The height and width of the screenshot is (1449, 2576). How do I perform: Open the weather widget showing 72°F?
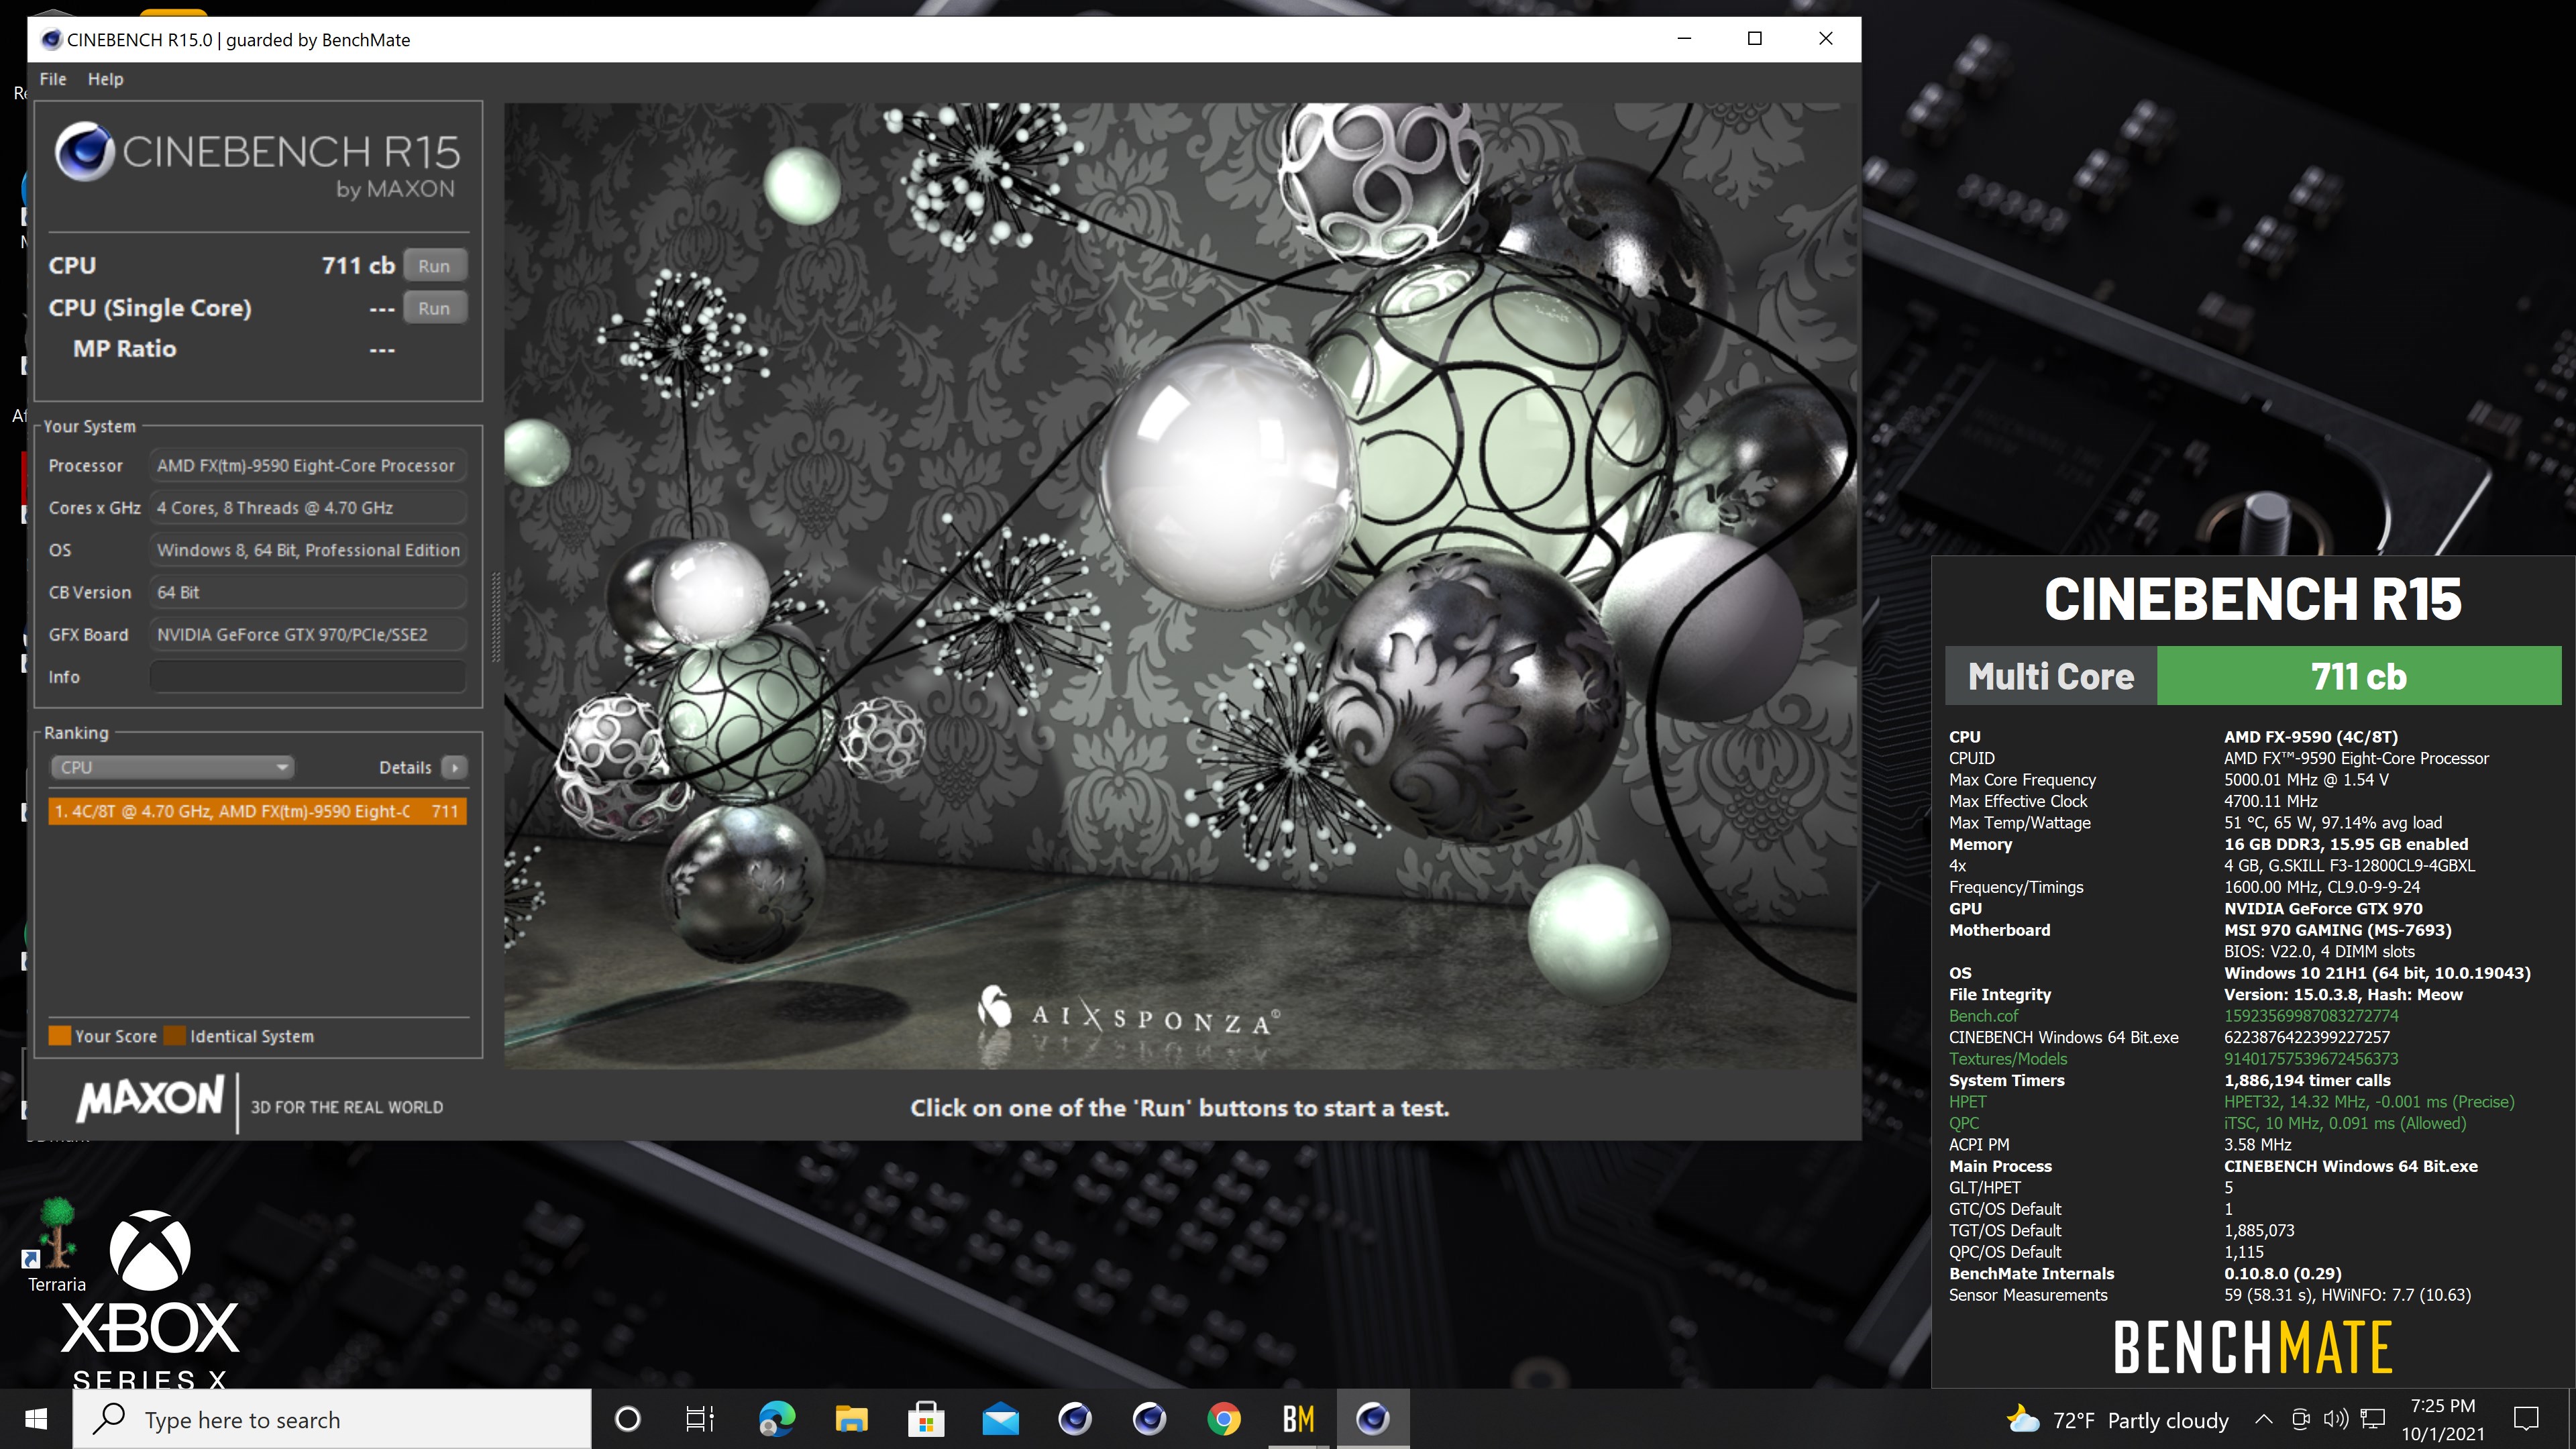2118,1420
